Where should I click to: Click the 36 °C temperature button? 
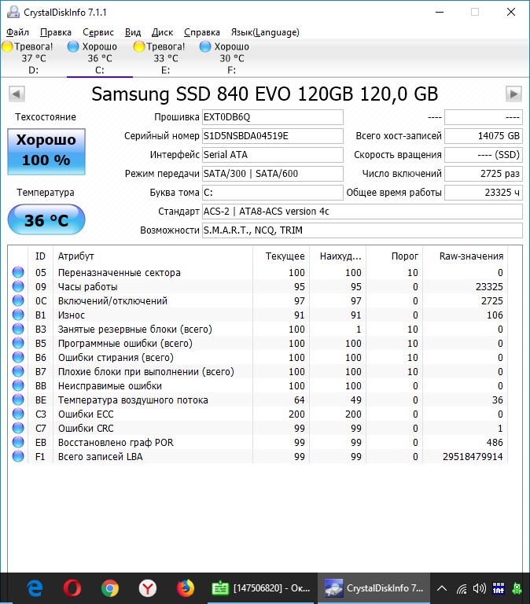click(46, 219)
